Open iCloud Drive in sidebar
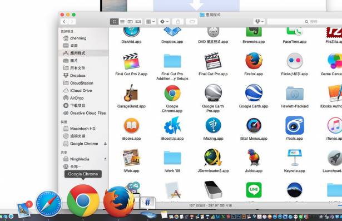 (83, 91)
